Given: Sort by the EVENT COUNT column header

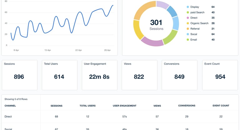Looking at the screenshot, I should click(221, 105).
